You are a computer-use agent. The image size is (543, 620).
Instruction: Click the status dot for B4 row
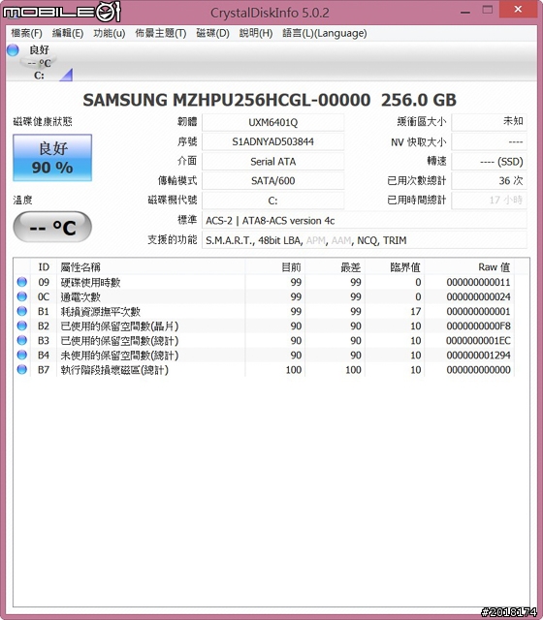pos(21,356)
